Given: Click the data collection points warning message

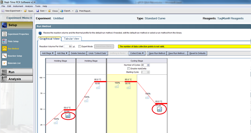Looking at the screenshot, I should pyautogui.click(x=184, y=46).
